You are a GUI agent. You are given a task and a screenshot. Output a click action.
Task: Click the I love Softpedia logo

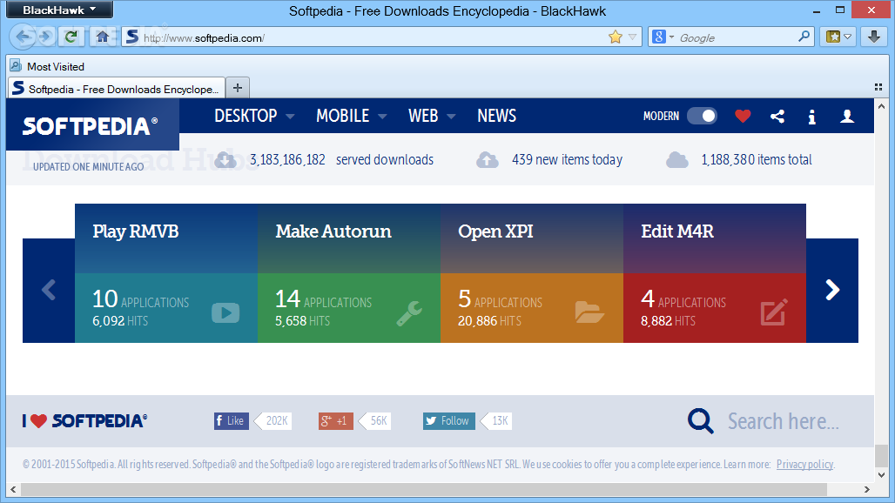pyautogui.click(x=85, y=421)
